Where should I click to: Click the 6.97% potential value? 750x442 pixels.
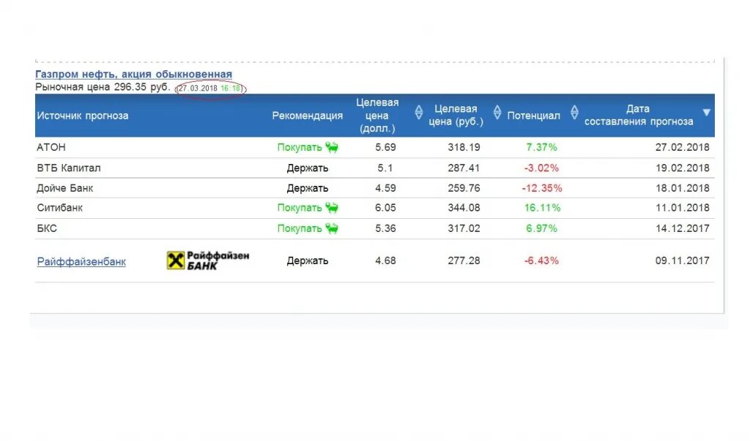[x=541, y=228]
